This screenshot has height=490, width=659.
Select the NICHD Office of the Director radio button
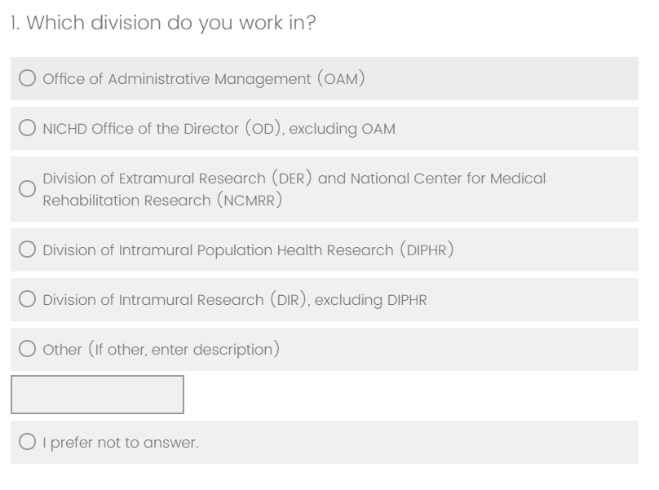click(x=28, y=129)
